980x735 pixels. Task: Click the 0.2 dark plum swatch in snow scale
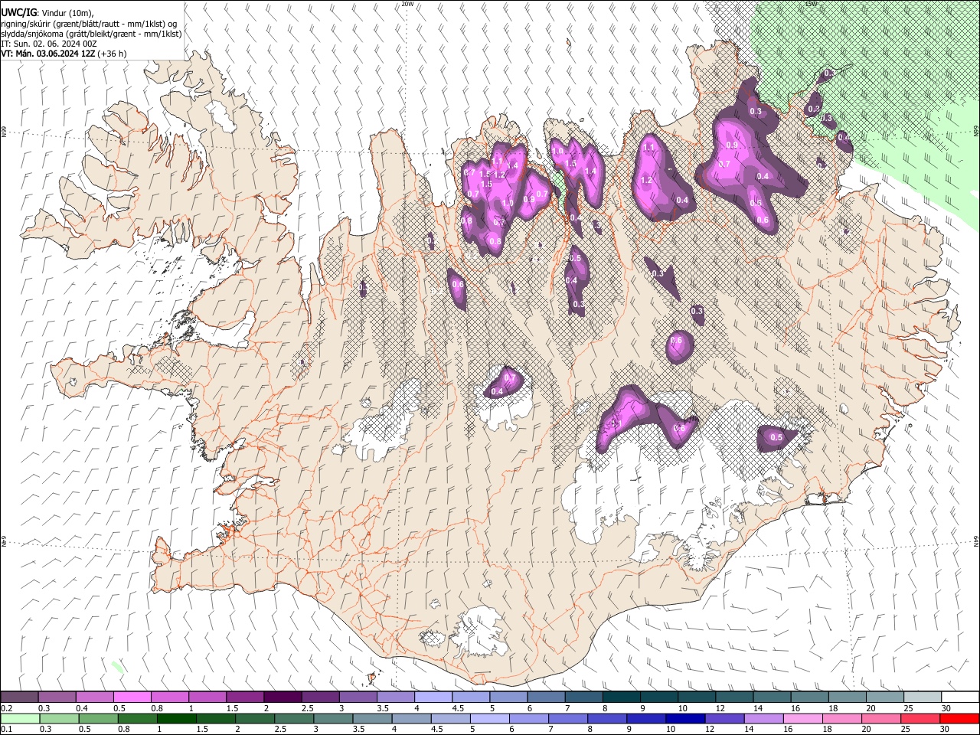pyautogui.click(x=19, y=697)
